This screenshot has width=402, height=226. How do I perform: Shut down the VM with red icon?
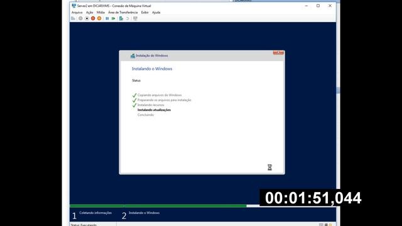pyautogui.click(x=93, y=18)
